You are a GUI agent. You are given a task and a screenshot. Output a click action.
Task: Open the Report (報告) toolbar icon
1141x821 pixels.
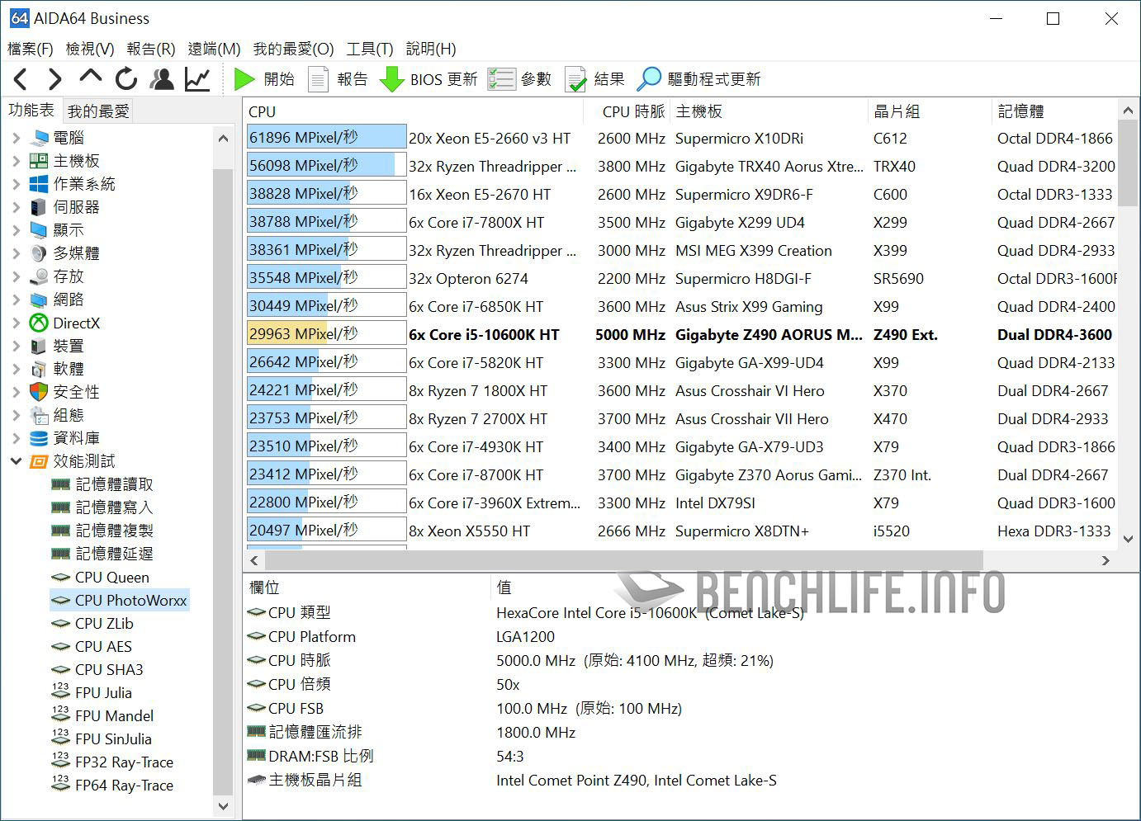click(318, 79)
